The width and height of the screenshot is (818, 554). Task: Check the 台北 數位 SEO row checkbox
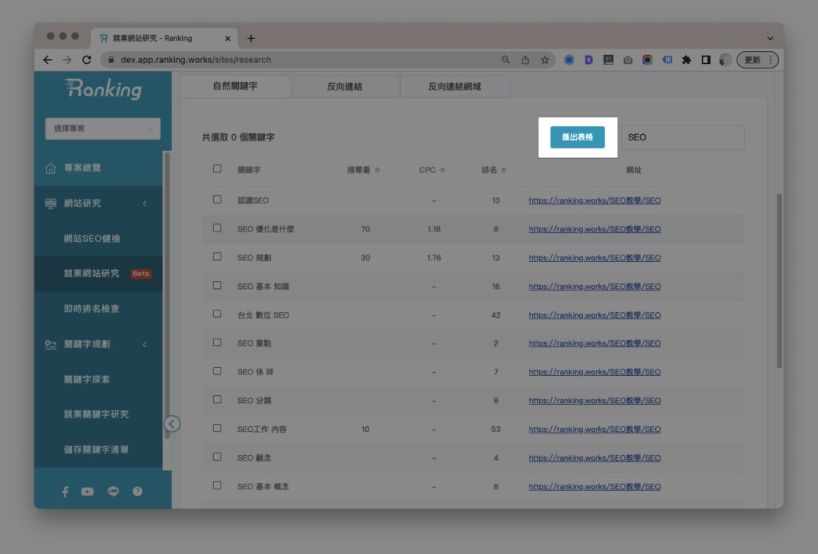[x=217, y=314]
